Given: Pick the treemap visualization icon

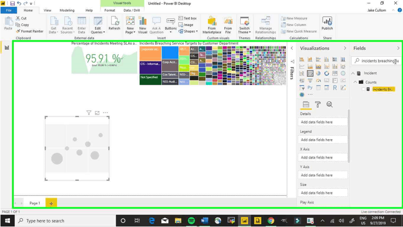Looking at the screenshot, I should [335, 73].
